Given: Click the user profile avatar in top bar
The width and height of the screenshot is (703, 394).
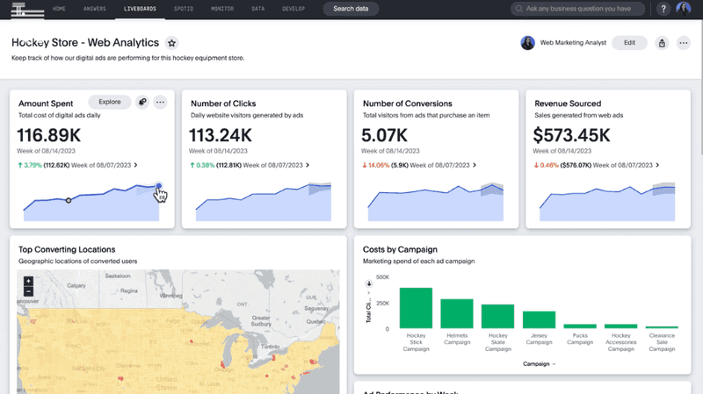Looking at the screenshot, I should 684,9.
